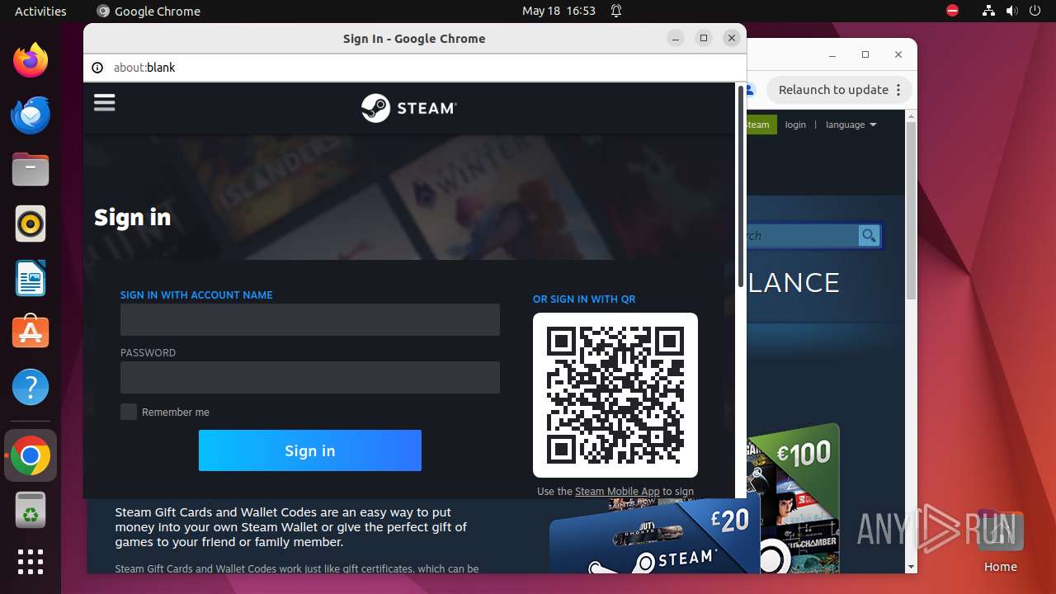Focus the account name input field
Screen dimensions: 1056x594
click(310, 319)
